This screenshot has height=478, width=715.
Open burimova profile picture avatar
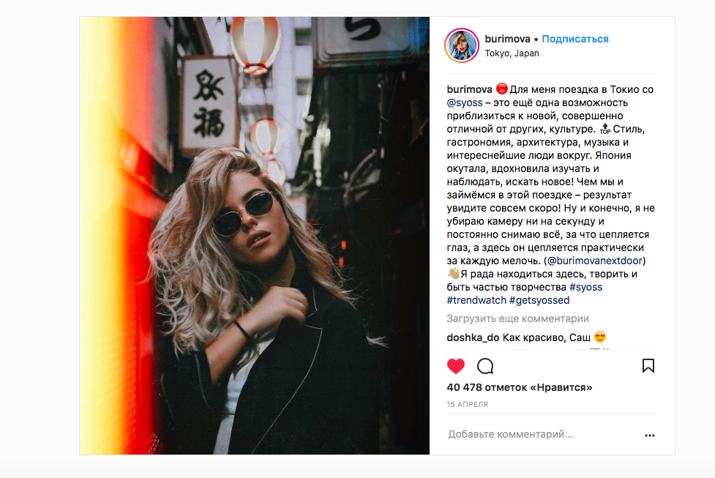[x=462, y=45]
